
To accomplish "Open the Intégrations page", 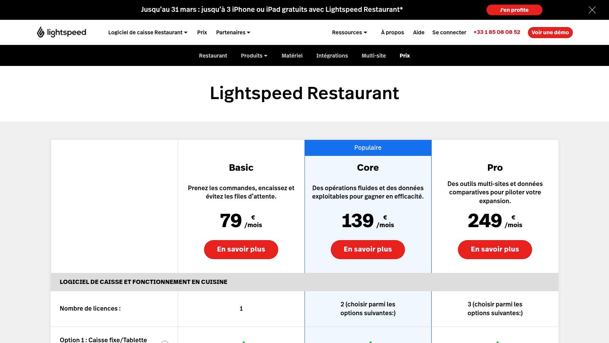I will pyautogui.click(x=332, y=56).
